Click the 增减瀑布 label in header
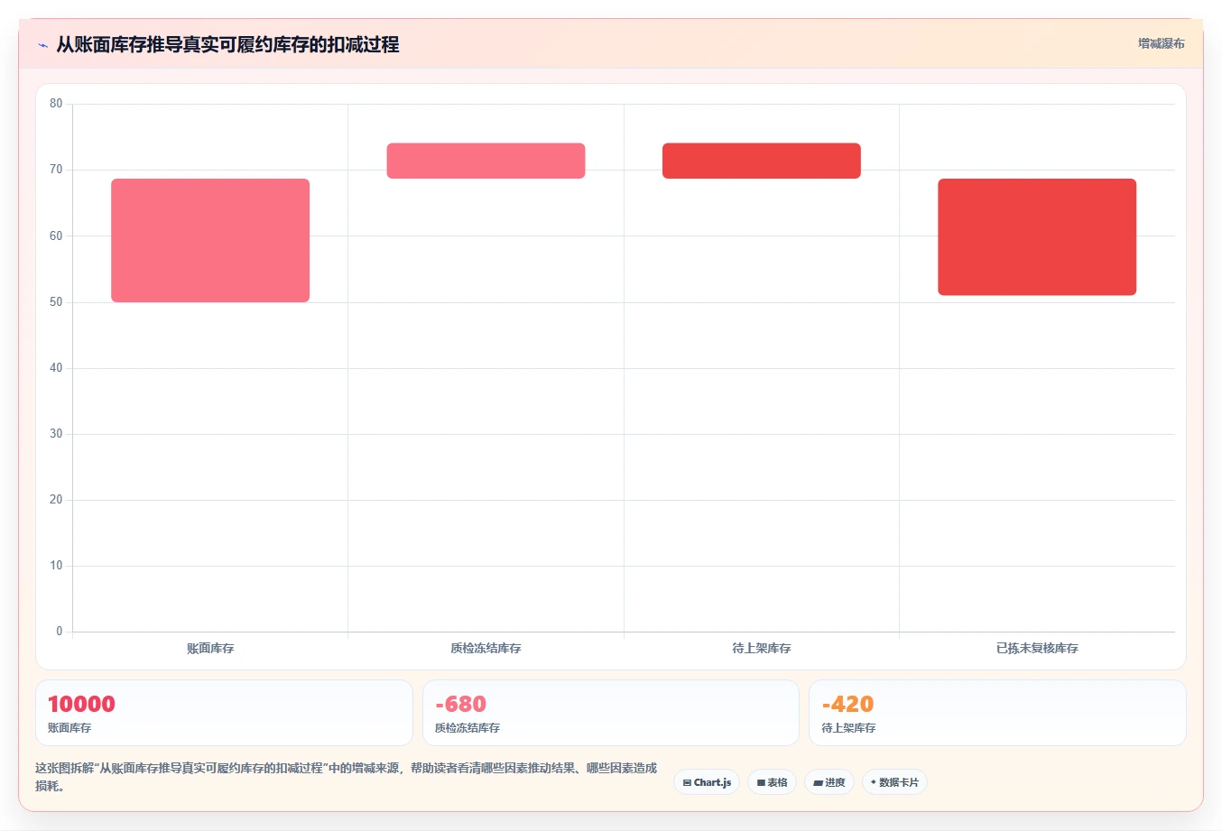1222x831 pixels. tap(1161, 43)
